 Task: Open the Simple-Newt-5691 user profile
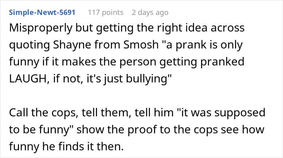pyautogui.click(x=42, y=13)
